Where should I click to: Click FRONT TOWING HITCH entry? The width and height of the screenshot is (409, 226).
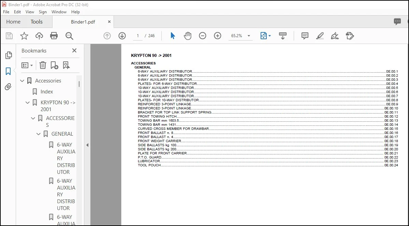coord(268,117)
